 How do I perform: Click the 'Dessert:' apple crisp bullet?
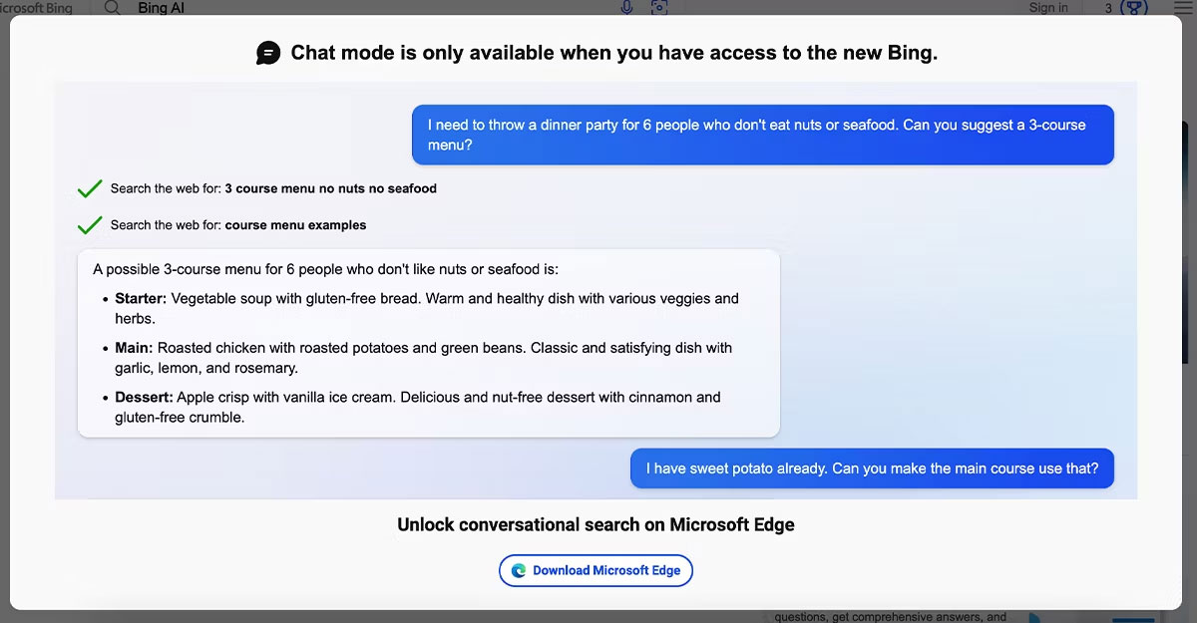(417, 407)
